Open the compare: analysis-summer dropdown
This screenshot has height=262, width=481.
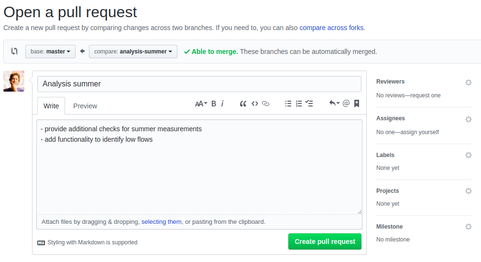point(133,52)
